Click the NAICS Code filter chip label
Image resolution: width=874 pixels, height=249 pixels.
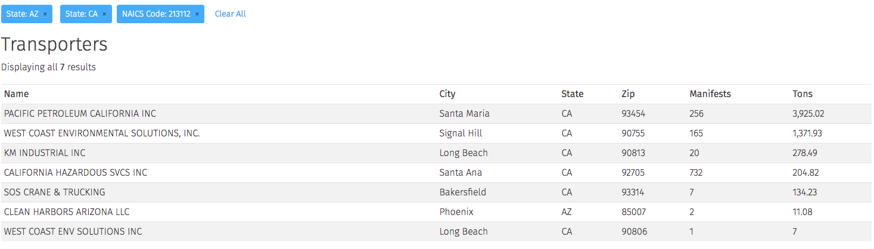click(x=156, y=14)
